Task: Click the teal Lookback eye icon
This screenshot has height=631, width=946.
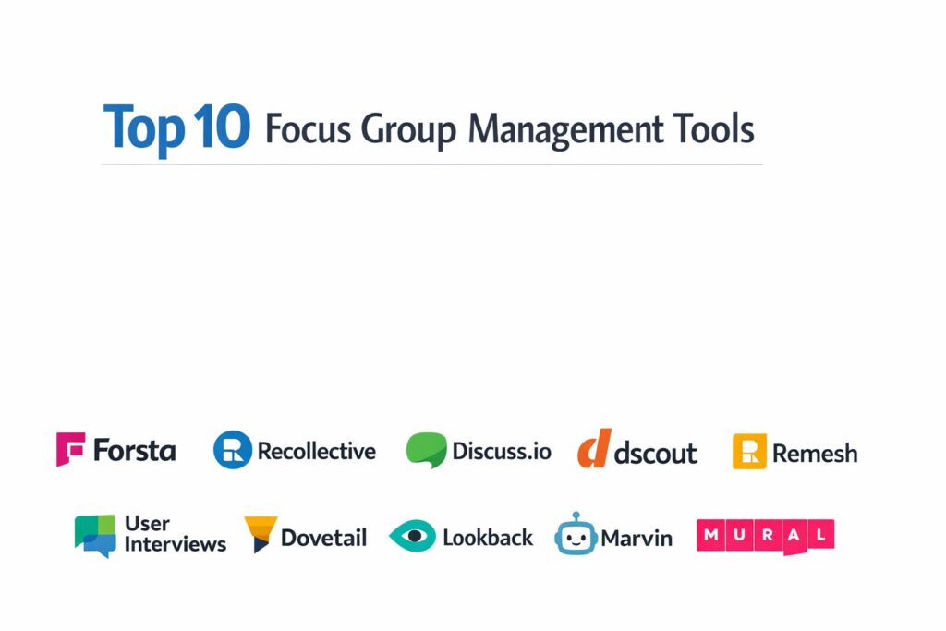Action: [412, 536]
